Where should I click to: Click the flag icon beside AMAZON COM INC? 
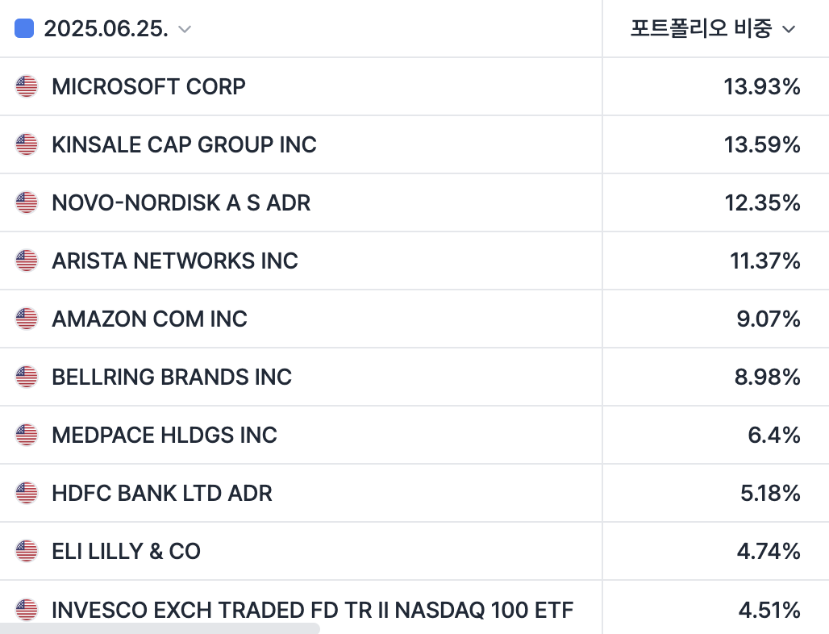pos(27,319)
